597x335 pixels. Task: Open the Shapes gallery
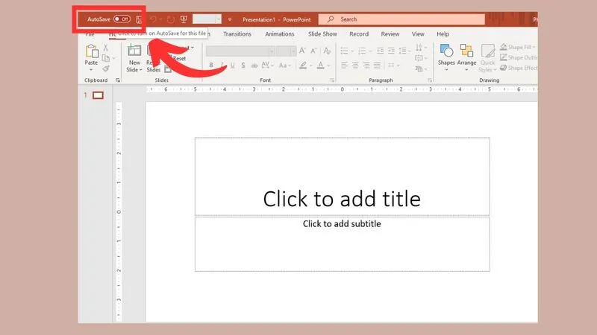(x=446, y=57)
